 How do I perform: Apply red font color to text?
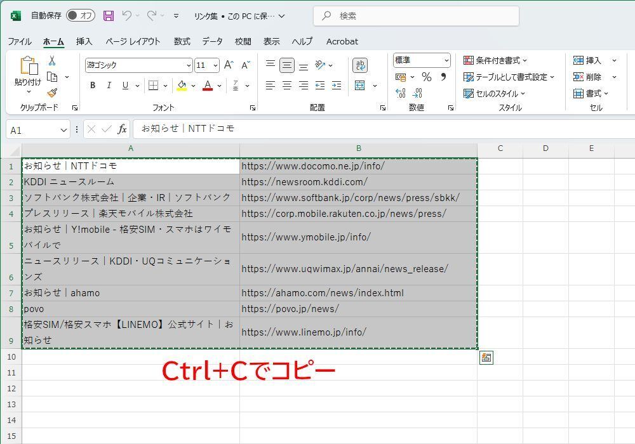coord(208,86)
